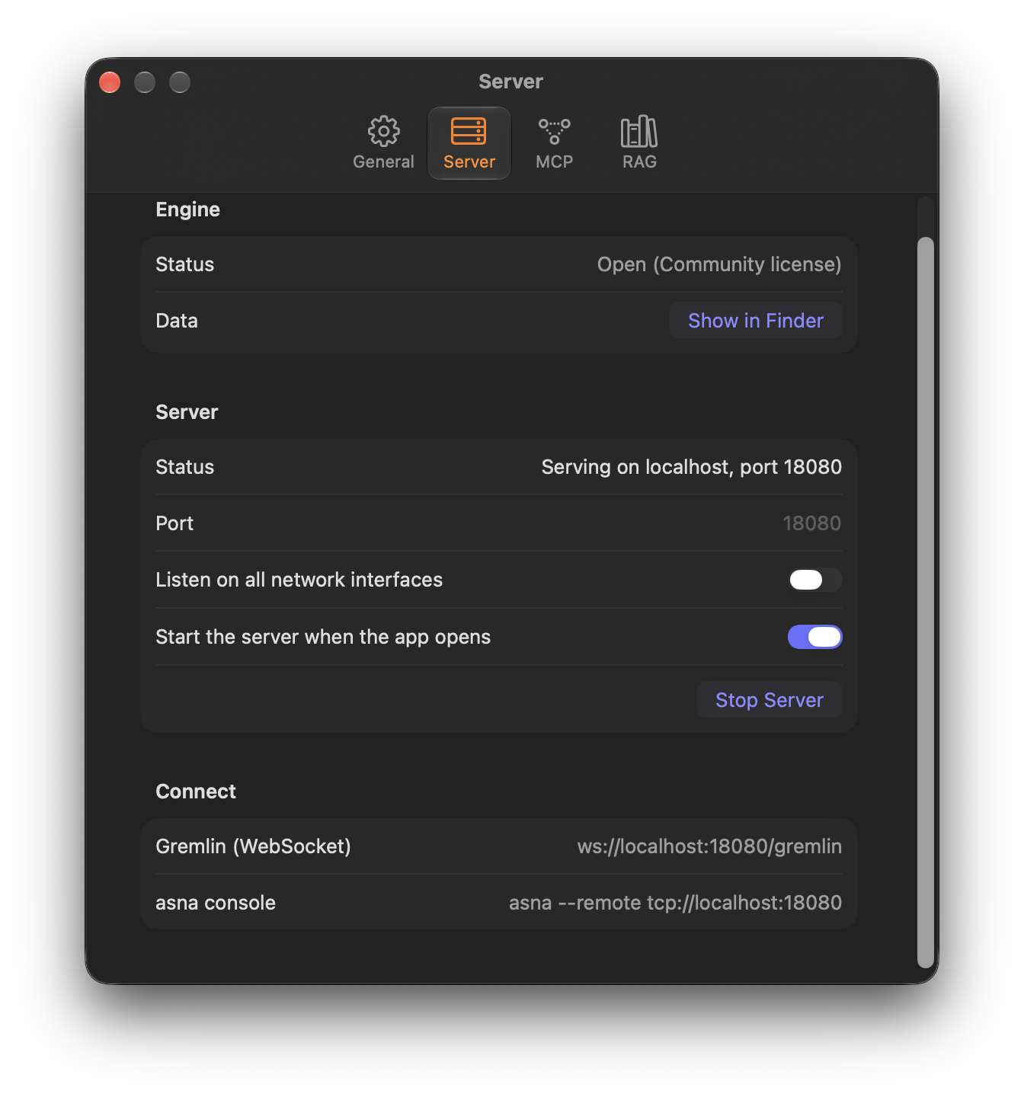Click the Engine section heading
This screenshot has width=1024, height=1097.
tap(187, 209)
